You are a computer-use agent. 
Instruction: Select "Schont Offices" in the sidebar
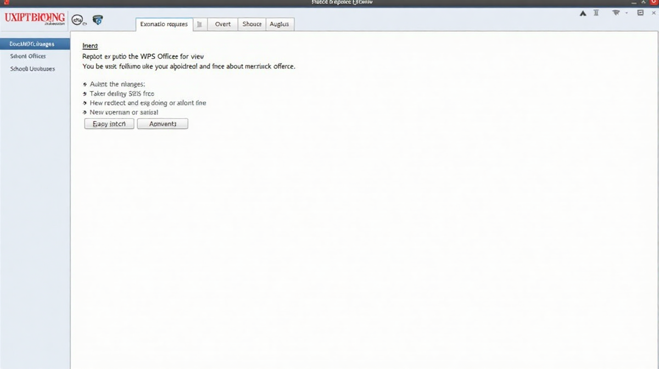point(28,56)
